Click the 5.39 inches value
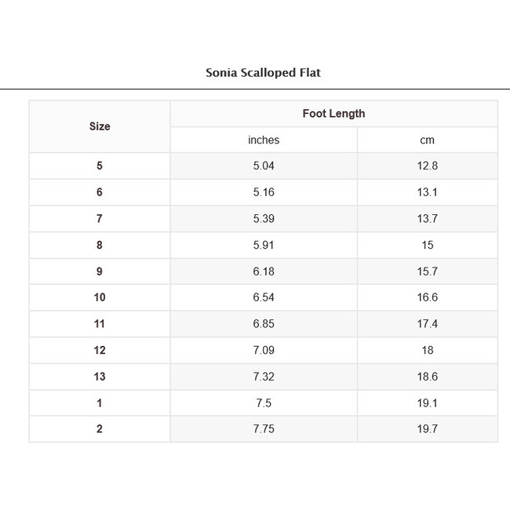 264,219
